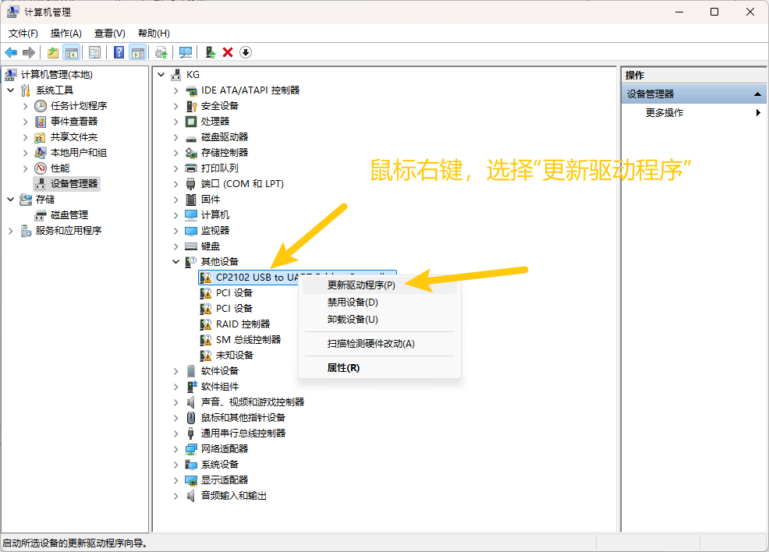Click the 性能 gauge icon
The height and width of the screenshot is (552, 769).
[41, 168]
